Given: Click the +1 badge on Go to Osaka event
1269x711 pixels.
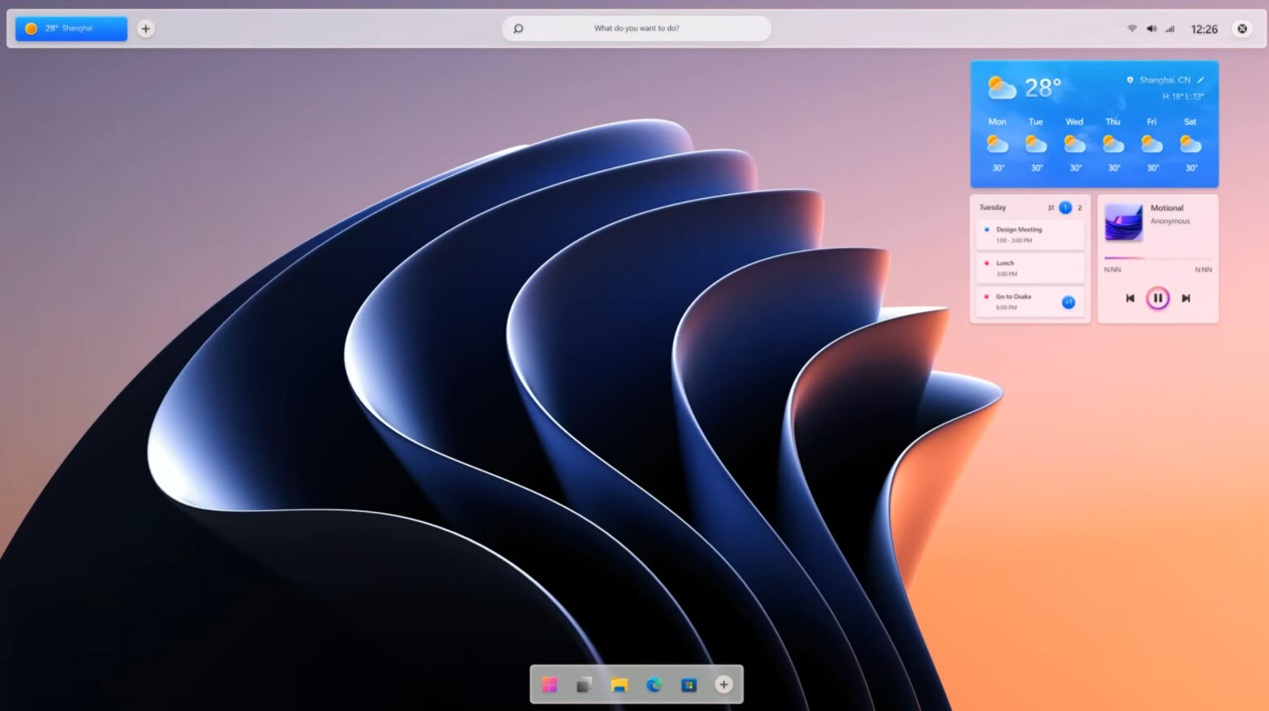Looking at the screenshot, I should pos(1067,301).
